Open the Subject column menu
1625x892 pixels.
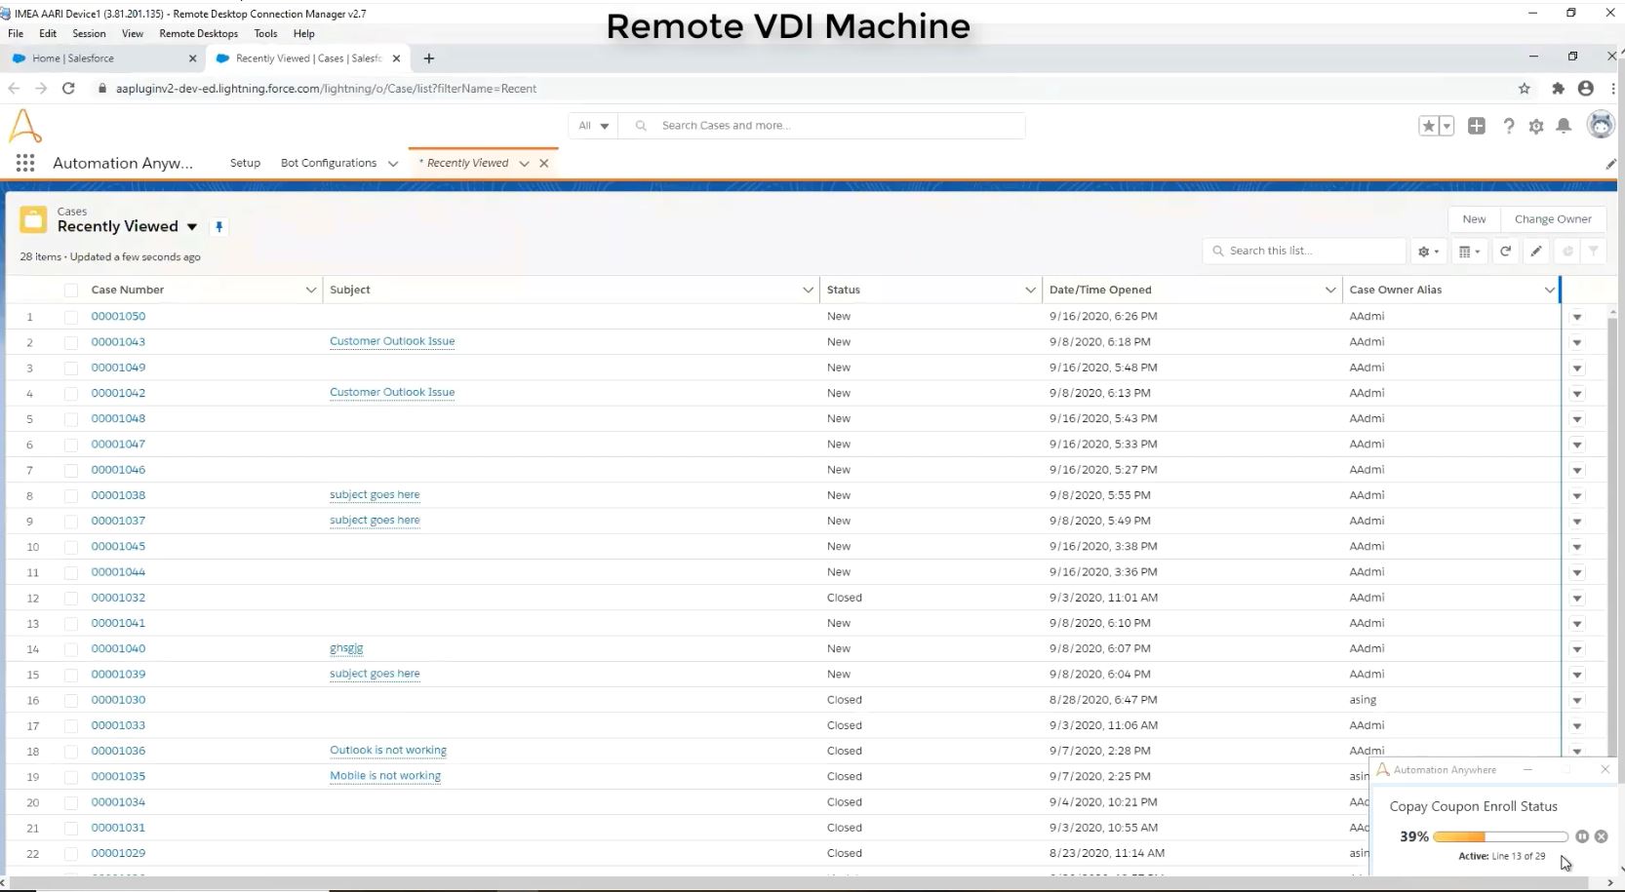tap(808, 290)
